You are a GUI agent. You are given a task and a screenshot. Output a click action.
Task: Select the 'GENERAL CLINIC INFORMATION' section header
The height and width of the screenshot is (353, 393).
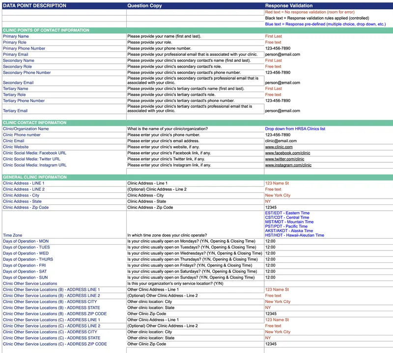coord(197,177)
